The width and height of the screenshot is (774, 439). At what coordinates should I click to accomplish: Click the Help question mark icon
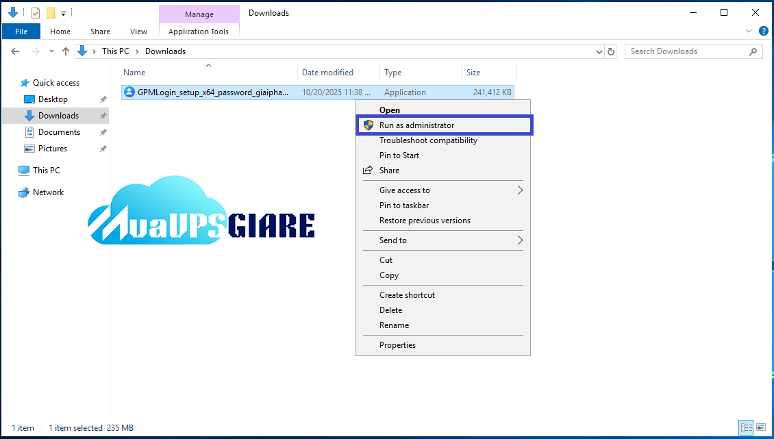tap(764, 31)
